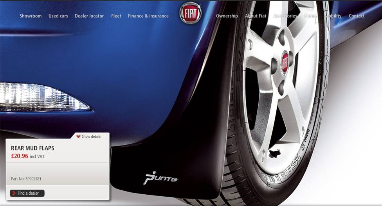Select the Accessories menu item
This screenshot has width=382, height=206.
(285, 16)
